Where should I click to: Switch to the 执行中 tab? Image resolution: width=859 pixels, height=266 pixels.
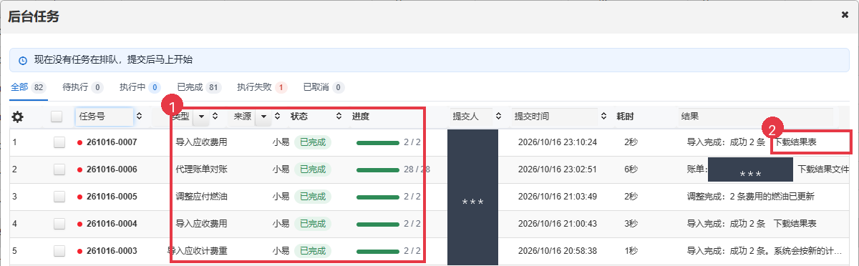point(140,87)
